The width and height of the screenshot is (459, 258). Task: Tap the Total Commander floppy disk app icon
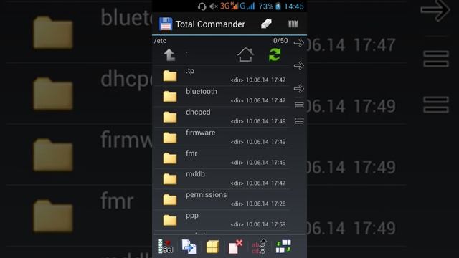(x=166, y=24)
